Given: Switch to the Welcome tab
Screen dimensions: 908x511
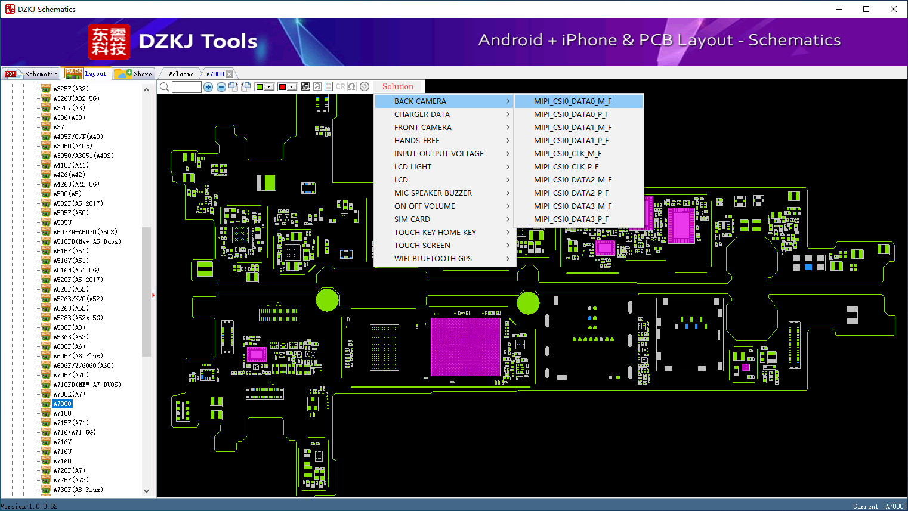Looking at the screenshot, I should [181, 74].
